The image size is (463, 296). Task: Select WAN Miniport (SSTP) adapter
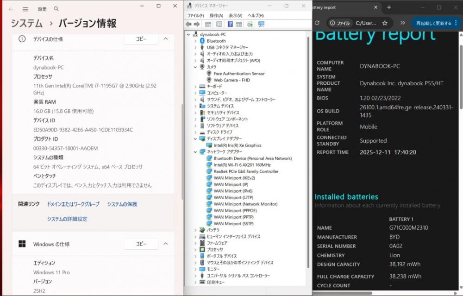[234, 224]
